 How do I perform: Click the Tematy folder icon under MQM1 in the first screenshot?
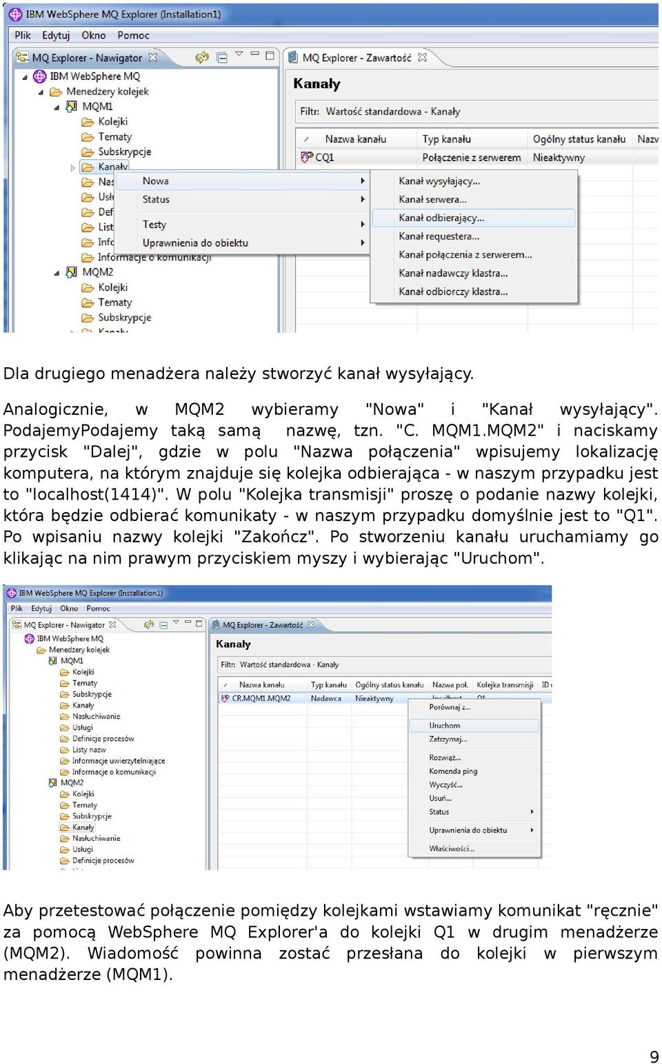coord(88,137)
